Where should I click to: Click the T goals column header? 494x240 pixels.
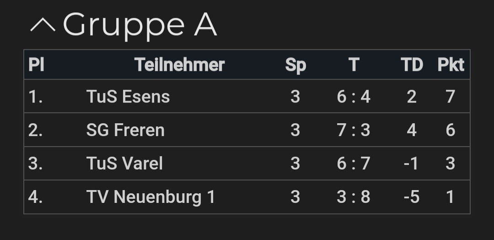coord(354,65)
